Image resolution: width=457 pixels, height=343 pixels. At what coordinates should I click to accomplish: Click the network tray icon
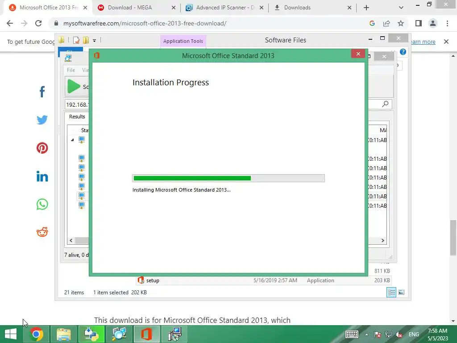tap(388, 335)
